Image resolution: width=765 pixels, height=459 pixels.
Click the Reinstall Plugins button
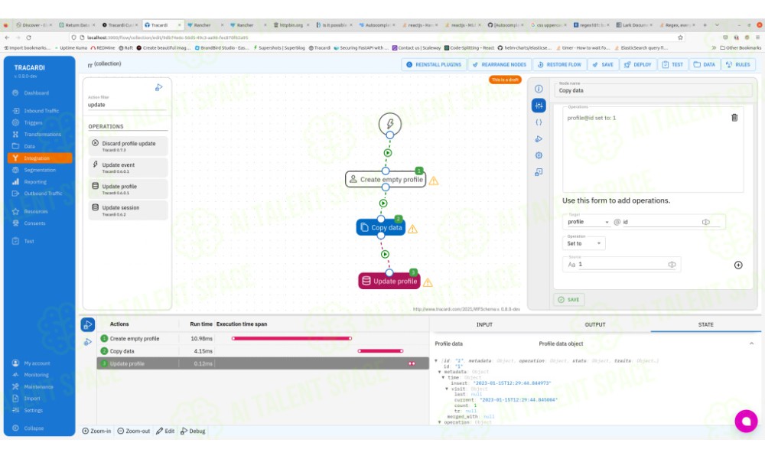pyautogui.click(x=433, y=64)
